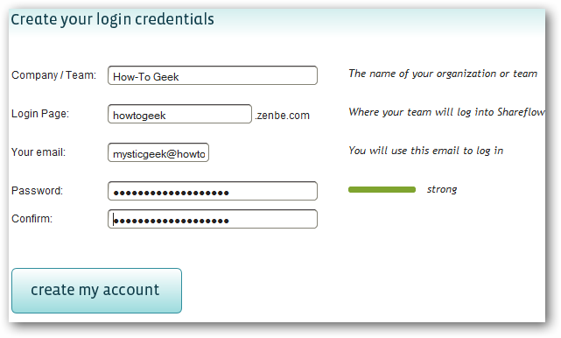Click the Confirm password field
Viewport: 561px width, 338px height.
click(213, 219)
